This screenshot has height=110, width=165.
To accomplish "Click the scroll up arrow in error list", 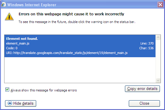I will (158, 37).
